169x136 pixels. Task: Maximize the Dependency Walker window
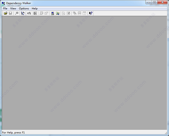pyautogui.click(x=154, y=2)
